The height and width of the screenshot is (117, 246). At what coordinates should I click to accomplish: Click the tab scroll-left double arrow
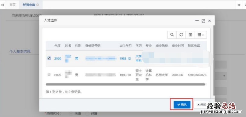click(2, 5)
